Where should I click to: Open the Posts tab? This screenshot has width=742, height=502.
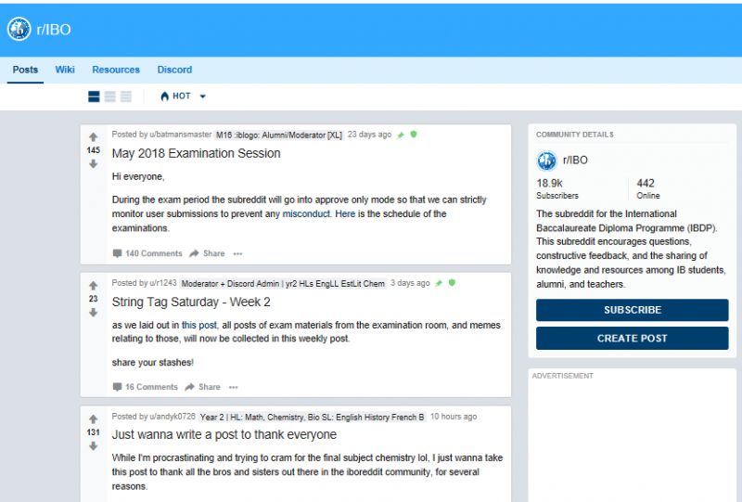click(x=25, y=70)
